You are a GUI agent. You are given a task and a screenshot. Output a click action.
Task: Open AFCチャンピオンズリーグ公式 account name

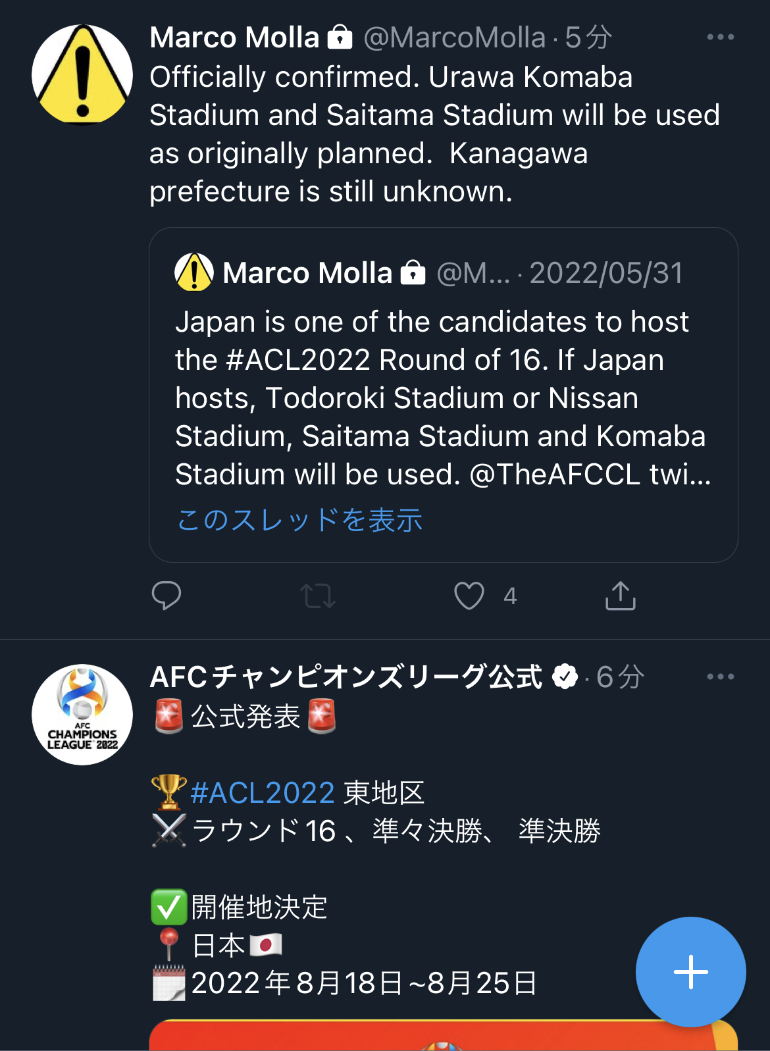(346, 677)
